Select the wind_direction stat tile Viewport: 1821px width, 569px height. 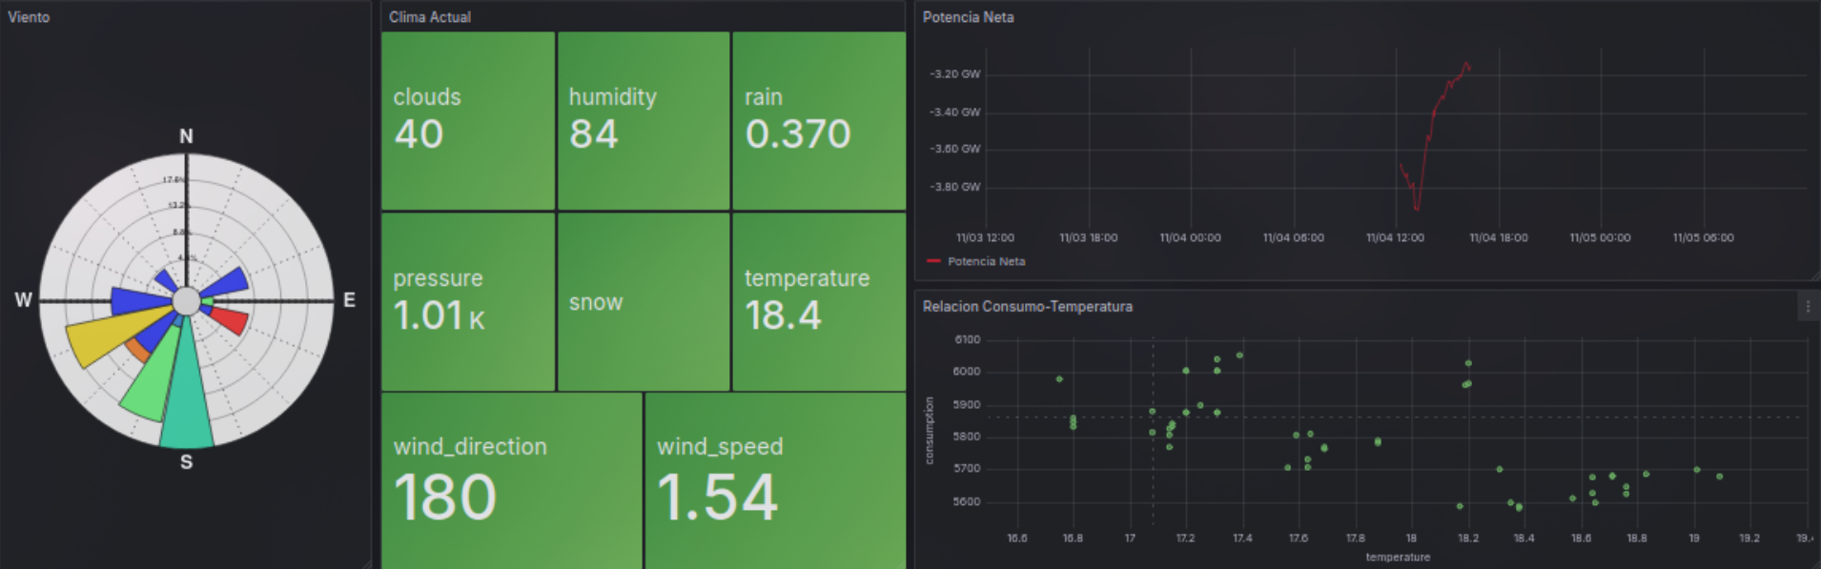[x=511, y=481]
